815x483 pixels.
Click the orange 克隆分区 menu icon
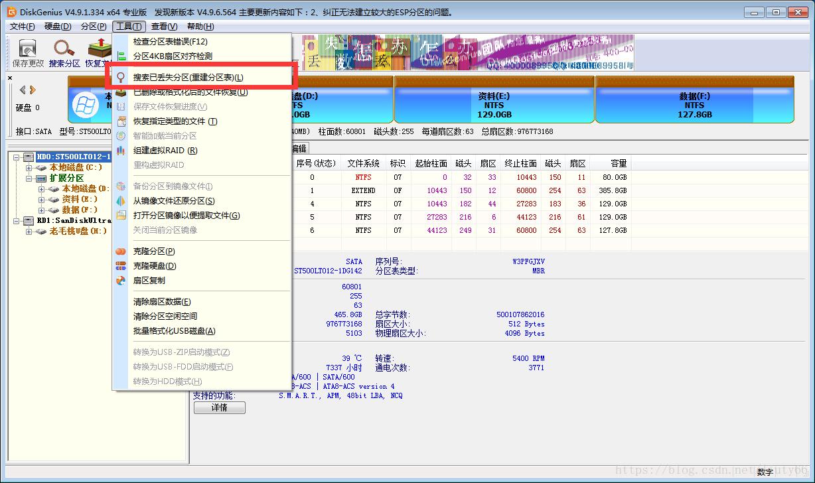pyautogui.click(x=121, y=251)
